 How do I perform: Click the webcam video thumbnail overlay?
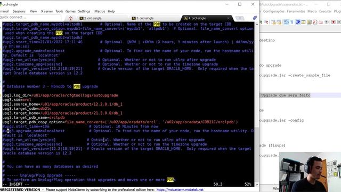point(310,172)
